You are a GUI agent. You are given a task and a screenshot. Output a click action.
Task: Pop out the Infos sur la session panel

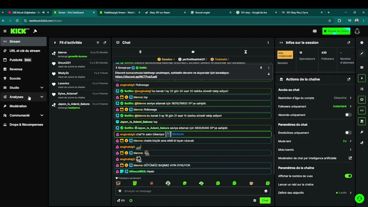349,43
